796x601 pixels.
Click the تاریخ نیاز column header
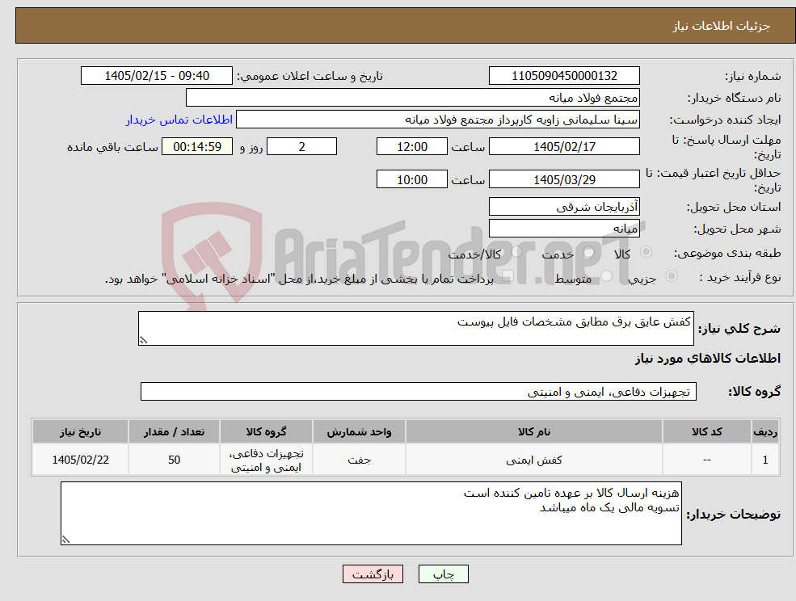point(80,431)
